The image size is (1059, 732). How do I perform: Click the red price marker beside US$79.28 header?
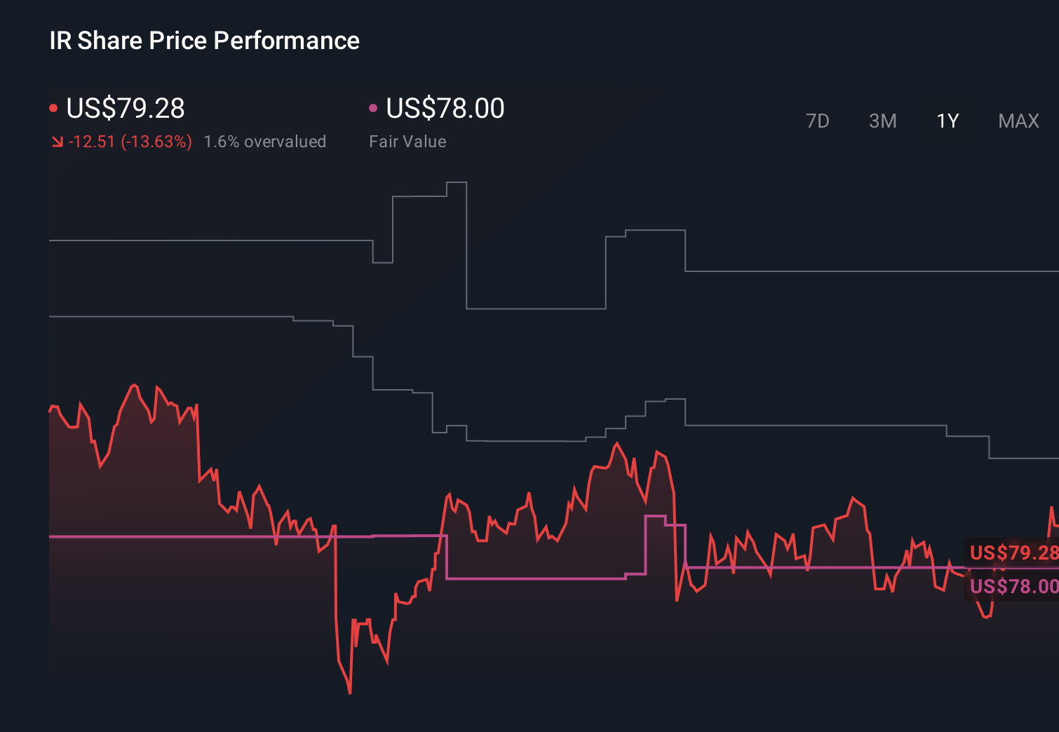(x=54, y=107)
